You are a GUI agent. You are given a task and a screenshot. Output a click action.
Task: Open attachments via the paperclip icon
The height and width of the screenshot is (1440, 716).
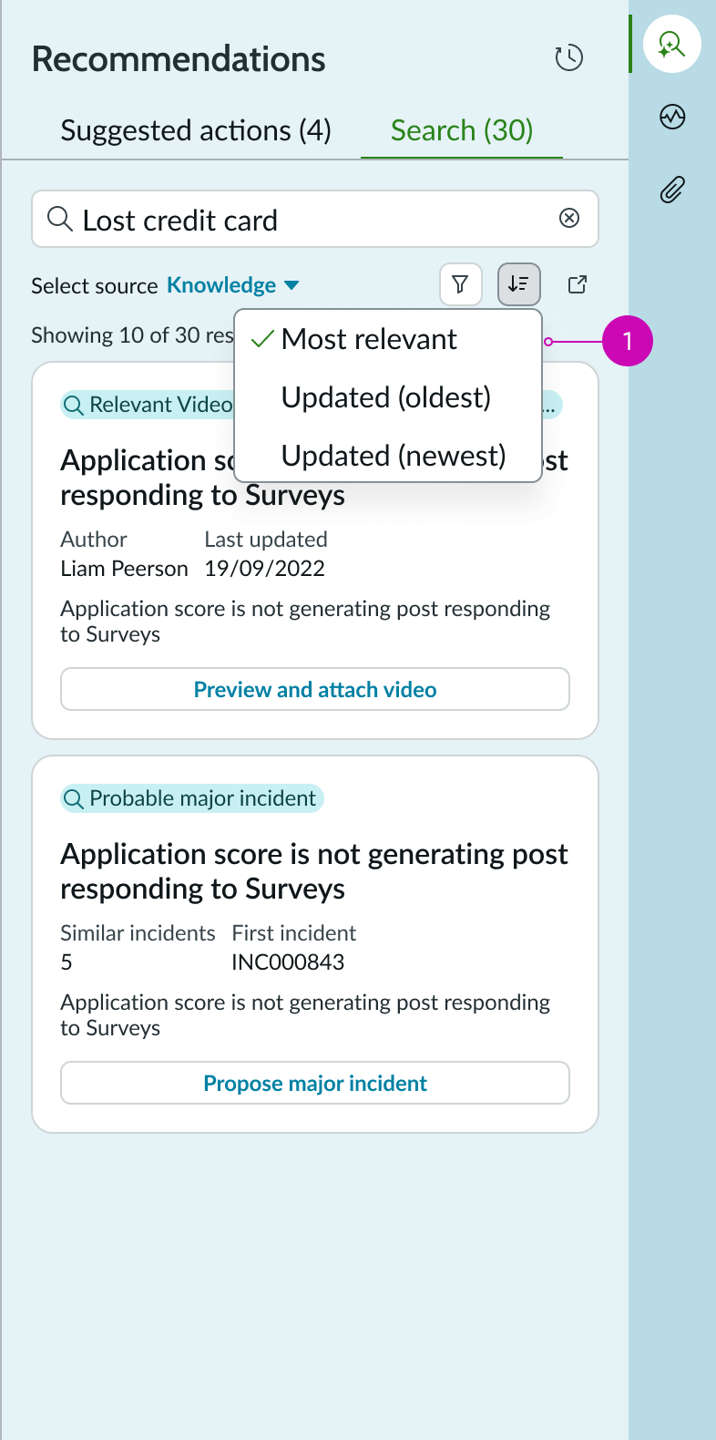pos(671,190)
